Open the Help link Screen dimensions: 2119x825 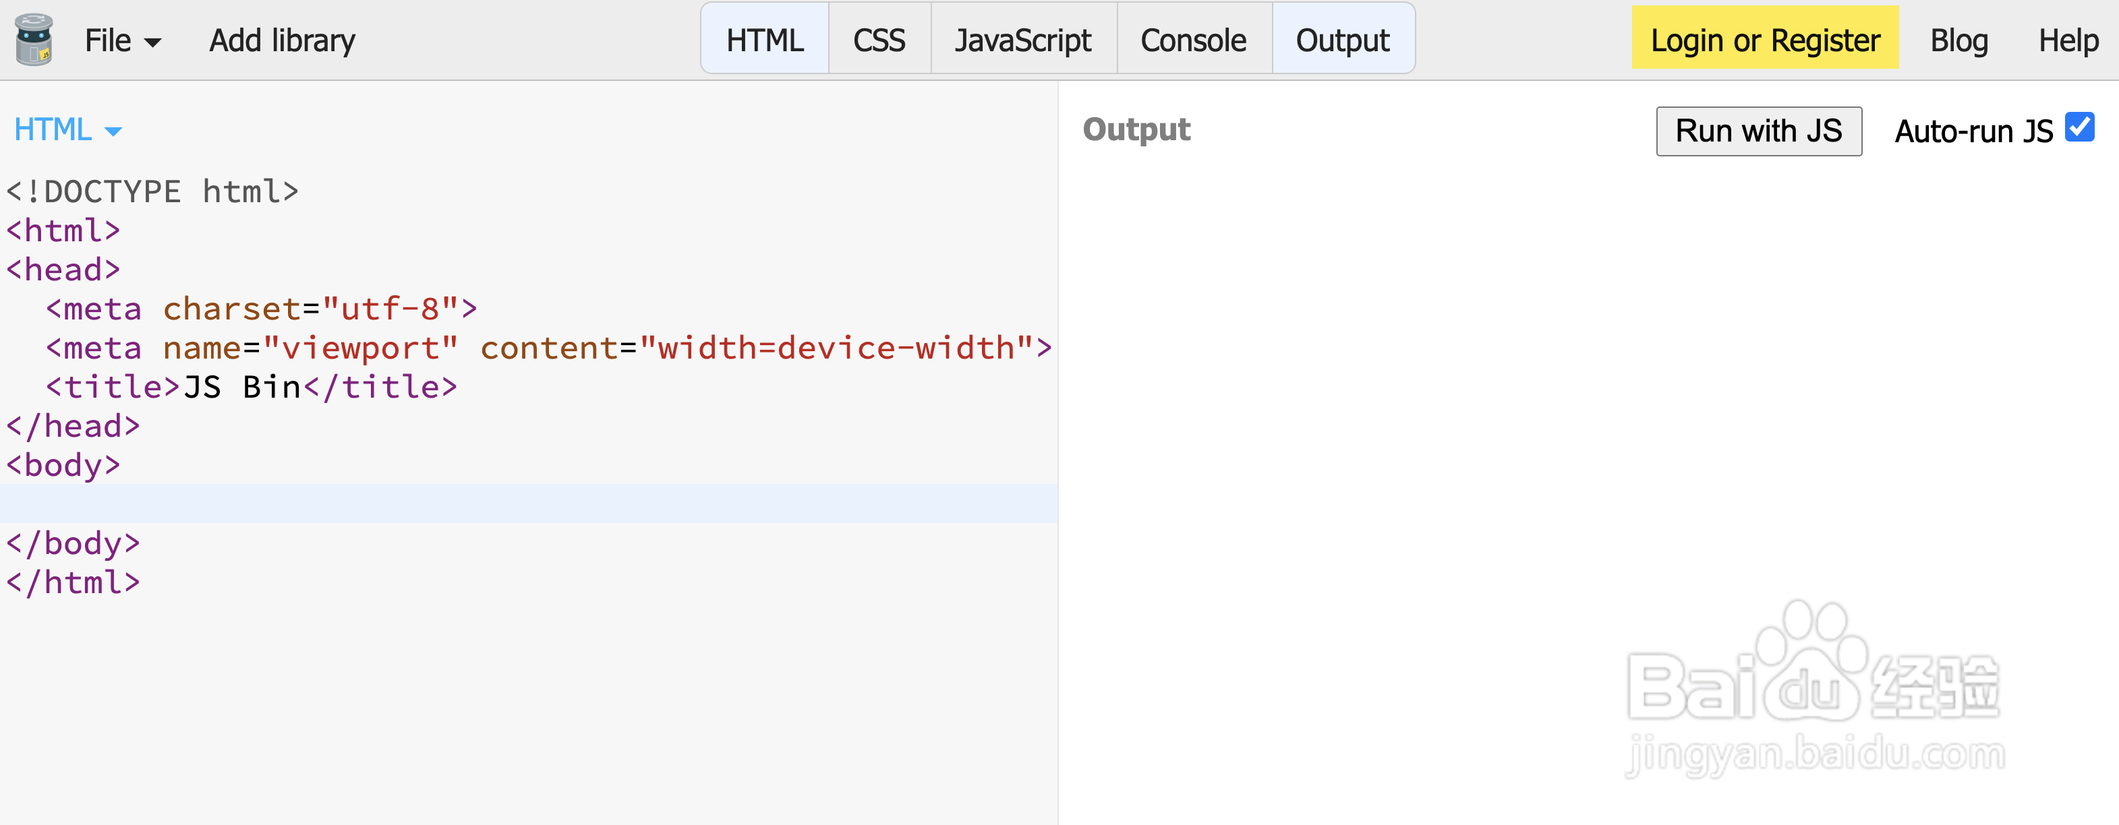tap(2067, 40)
